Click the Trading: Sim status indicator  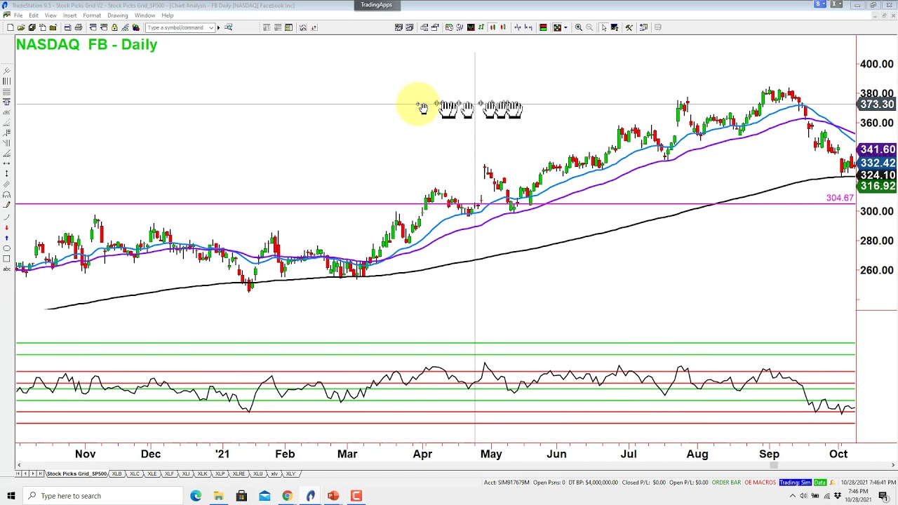795,483
